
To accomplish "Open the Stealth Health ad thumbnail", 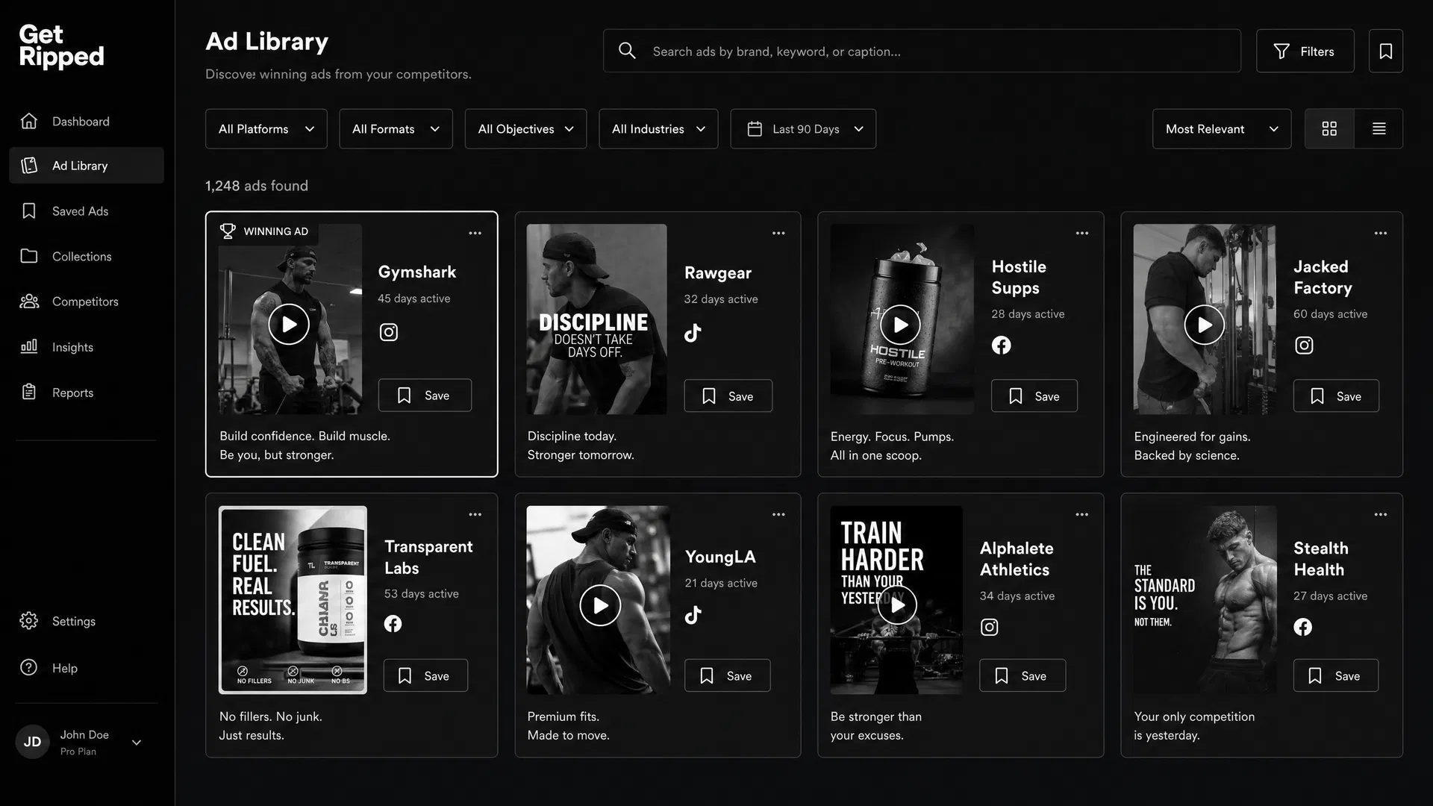I will coord(1205,600).
